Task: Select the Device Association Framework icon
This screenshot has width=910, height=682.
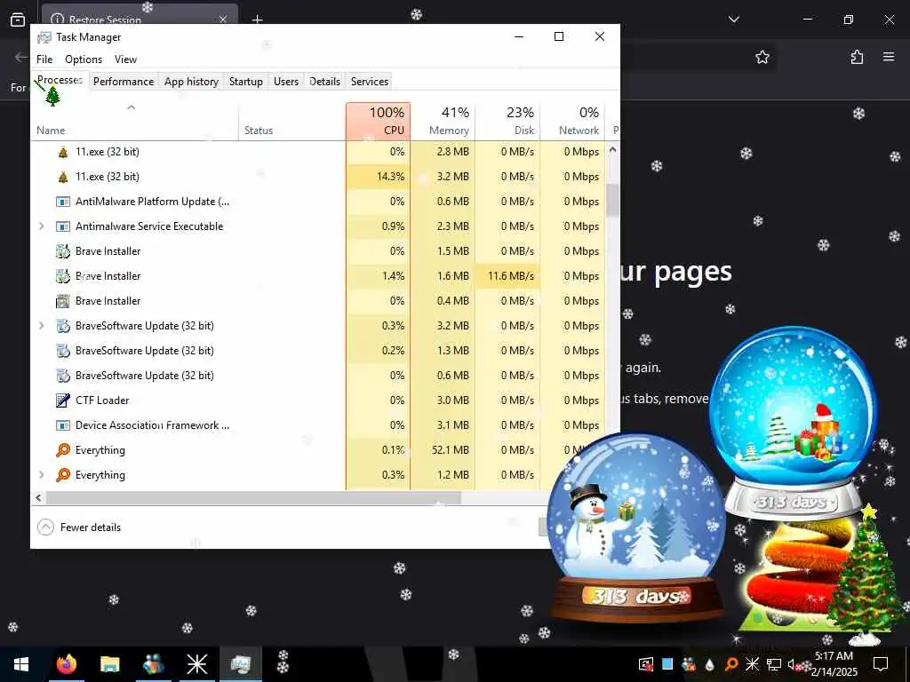Action: [63, 425]
